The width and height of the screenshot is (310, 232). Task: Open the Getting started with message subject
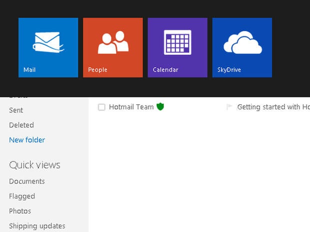pyautogui.click(x=273, y=107)
